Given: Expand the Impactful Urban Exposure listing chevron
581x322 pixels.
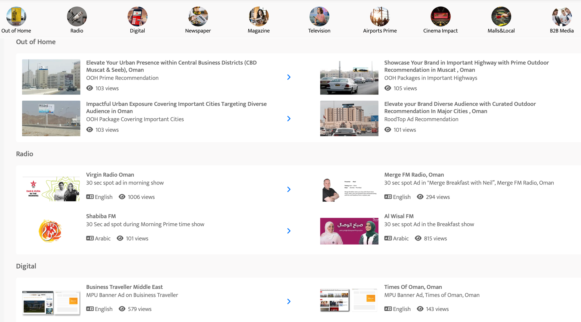Looking at the screenshot, I should tap(289, 119).
